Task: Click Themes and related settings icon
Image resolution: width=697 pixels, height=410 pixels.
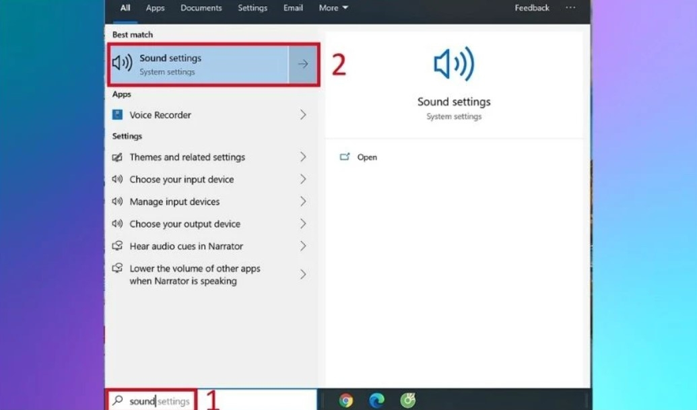Action: [x=117, y=158]
